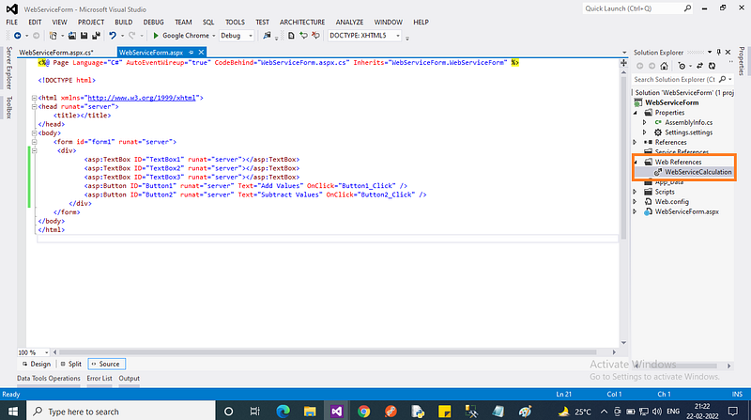Click the Navigate Backward toolbar arrow
Screen dimensions: 751x420
17,36
